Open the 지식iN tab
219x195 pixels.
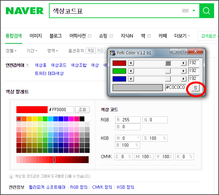(127, 36)
